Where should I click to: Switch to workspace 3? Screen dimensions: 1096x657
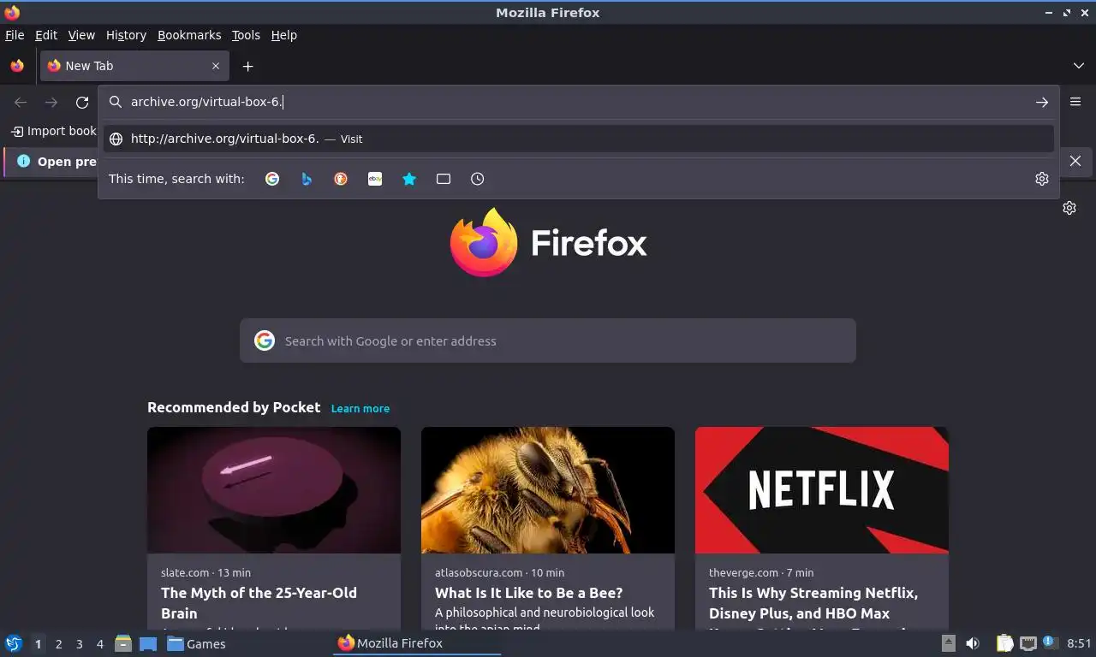point(80,644)
